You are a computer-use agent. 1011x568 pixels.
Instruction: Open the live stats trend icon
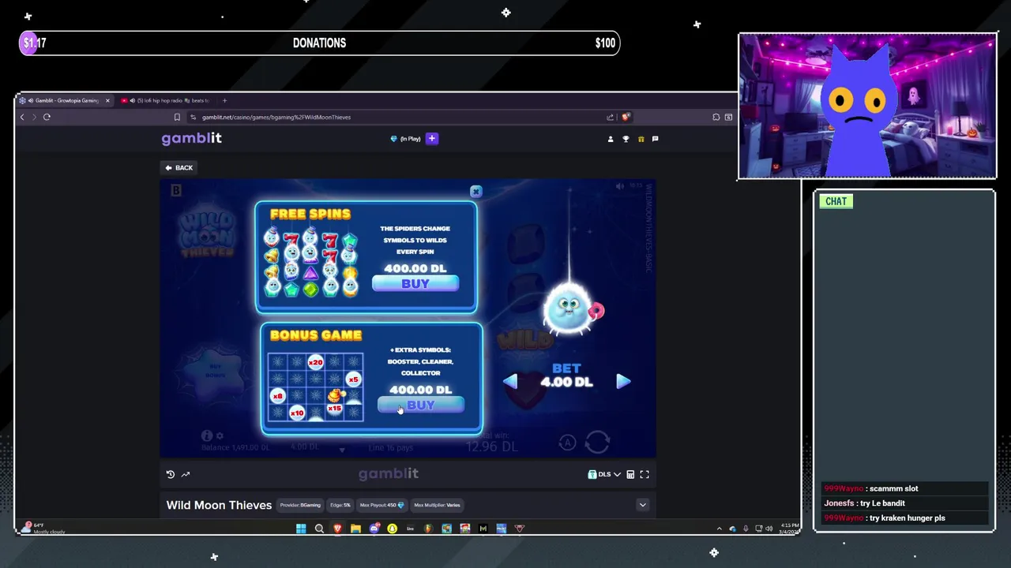click(186, 474)
